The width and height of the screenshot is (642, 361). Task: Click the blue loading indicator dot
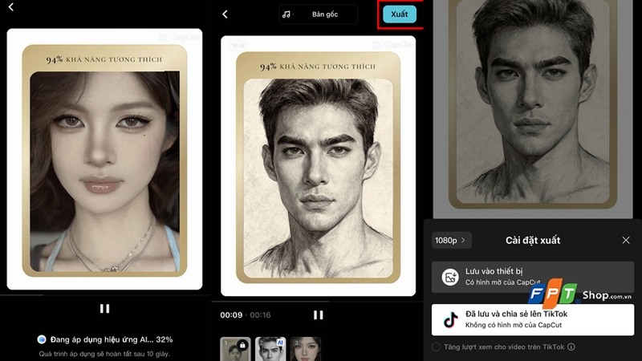(42, 339)
